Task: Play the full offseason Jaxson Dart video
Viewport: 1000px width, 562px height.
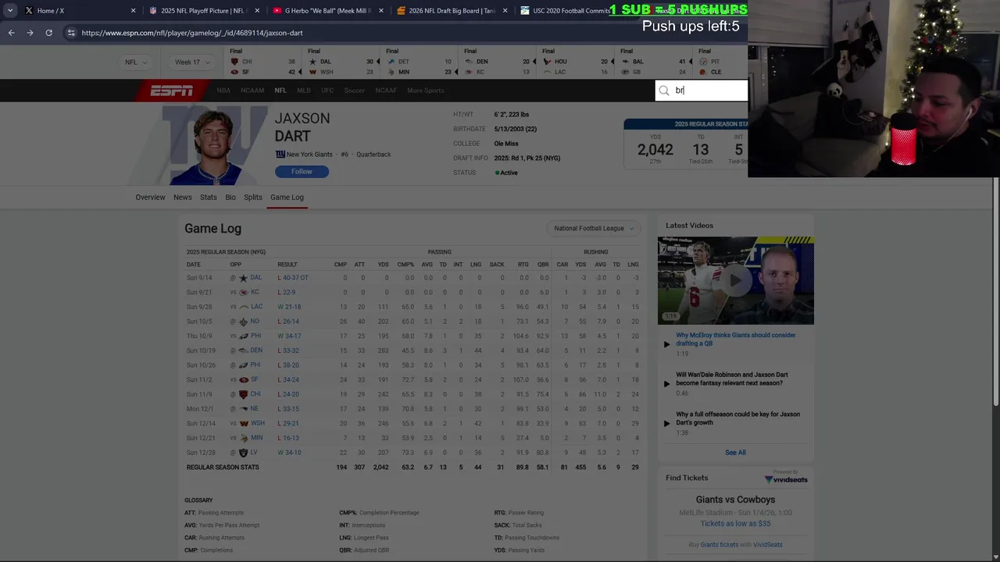Action: (666, 423)
